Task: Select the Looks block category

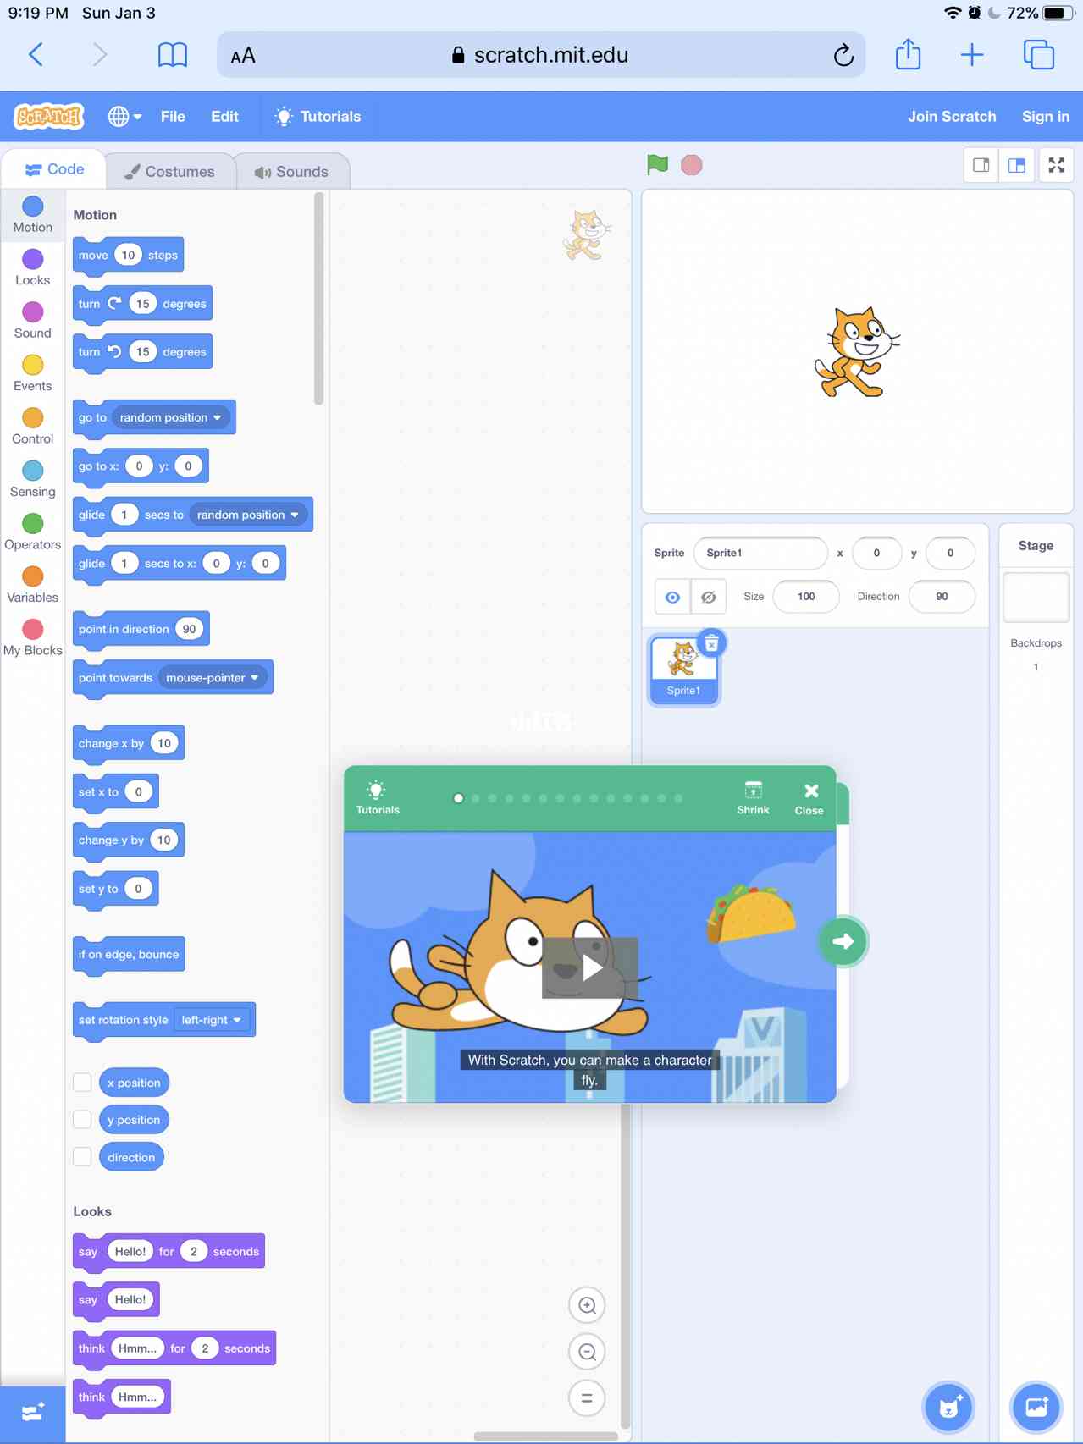Action: tap(33, 267)
